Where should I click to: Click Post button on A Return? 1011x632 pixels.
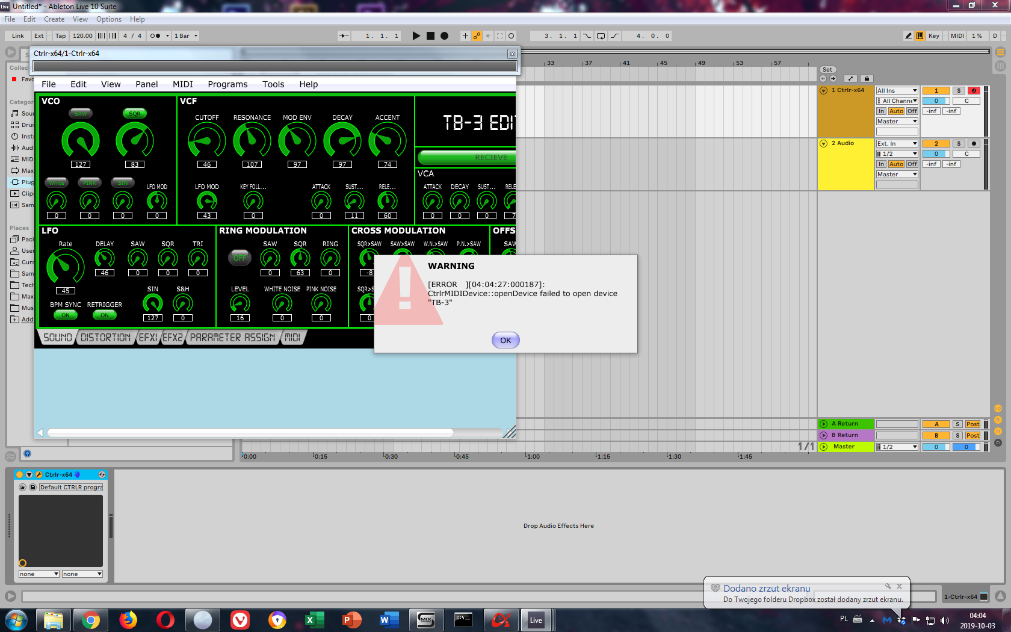coord(972,424)
